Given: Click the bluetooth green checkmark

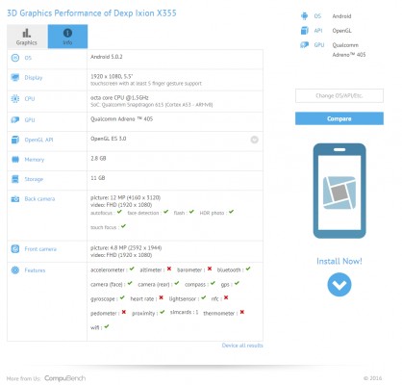Looking at the screenshot, I should point(248,269).
